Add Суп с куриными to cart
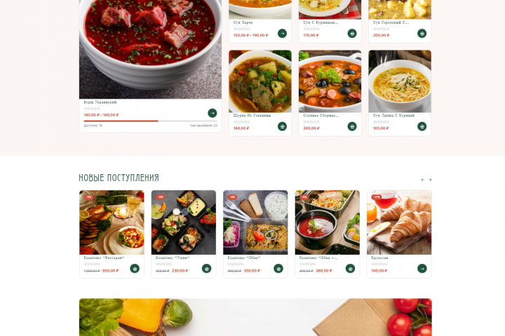Image resolution: width=505 pixels, height=336 pixels. (352, 34)
